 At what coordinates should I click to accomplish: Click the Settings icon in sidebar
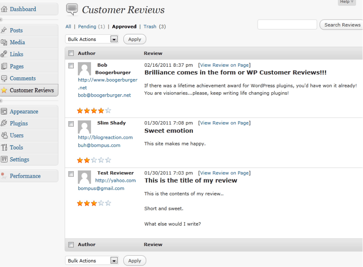coord(4,159)
